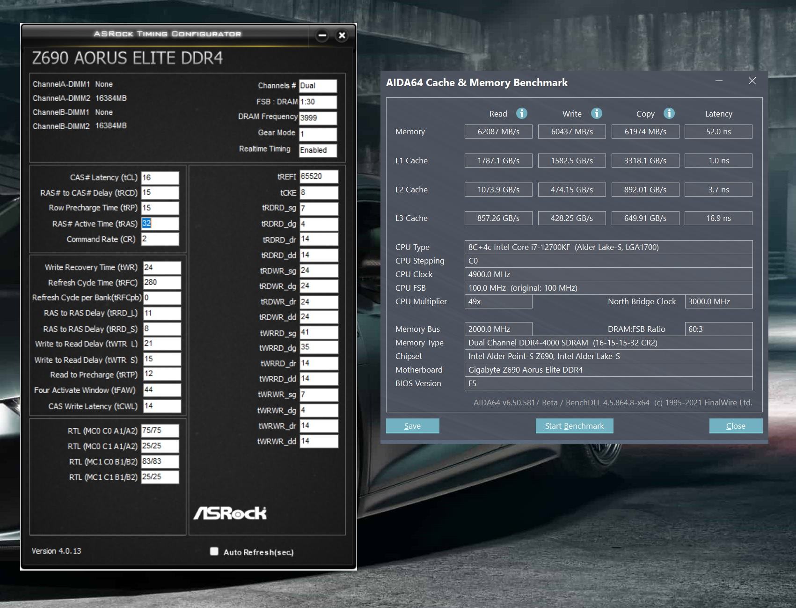The image size is (796, 608).
Task: Select the tRDWR_sg field
Action: coord(319,271)
